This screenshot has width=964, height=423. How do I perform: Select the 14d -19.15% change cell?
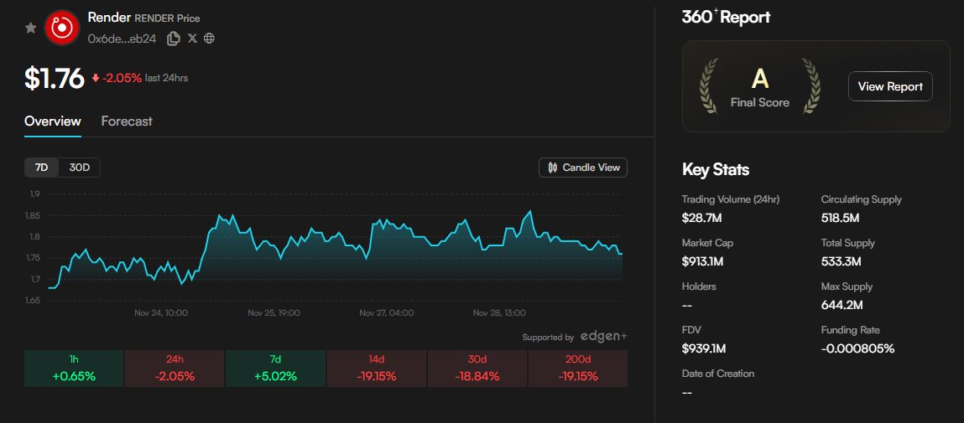click(x=376, y=369)
